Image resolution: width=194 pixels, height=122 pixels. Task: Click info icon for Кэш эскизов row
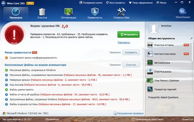point(6,85)
